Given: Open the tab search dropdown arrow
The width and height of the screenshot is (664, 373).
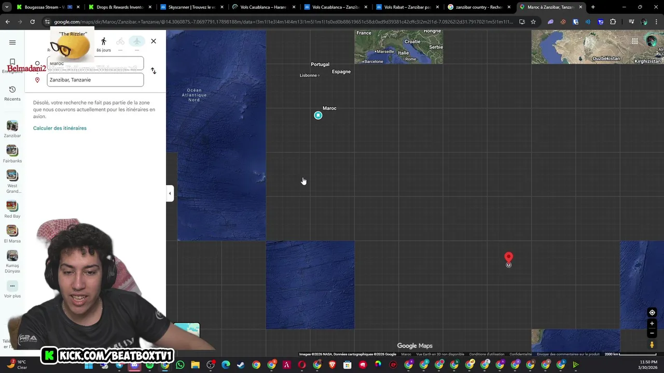Looking at the screenshot, I should 7,7.
